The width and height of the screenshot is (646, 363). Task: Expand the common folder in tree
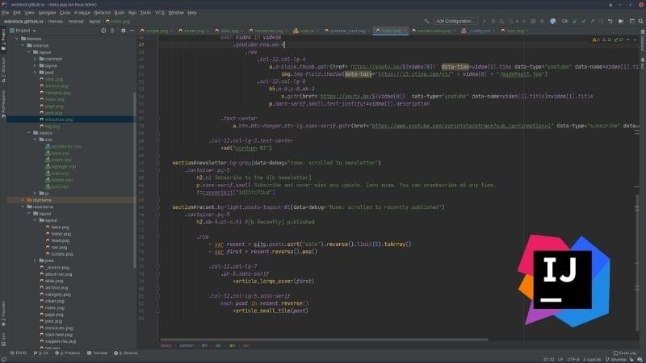pyautogui.click(x=36, y=59)
